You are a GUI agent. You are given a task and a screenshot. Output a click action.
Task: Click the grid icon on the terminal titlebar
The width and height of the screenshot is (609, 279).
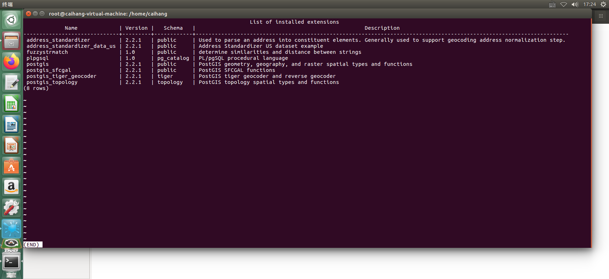[x=600, y=16]
